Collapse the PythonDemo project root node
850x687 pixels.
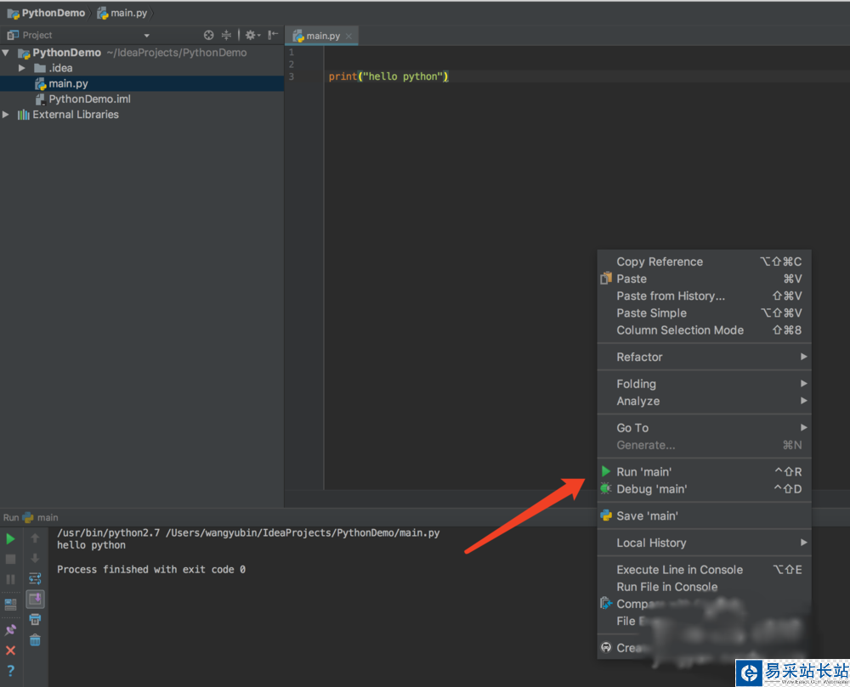click(6, 53)
